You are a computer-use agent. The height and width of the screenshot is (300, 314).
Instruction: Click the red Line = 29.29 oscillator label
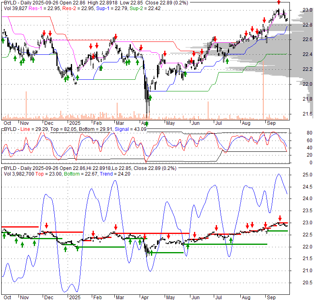[x=34, y=129]
